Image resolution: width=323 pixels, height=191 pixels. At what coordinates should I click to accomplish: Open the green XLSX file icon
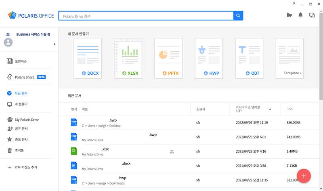(74, 151)
